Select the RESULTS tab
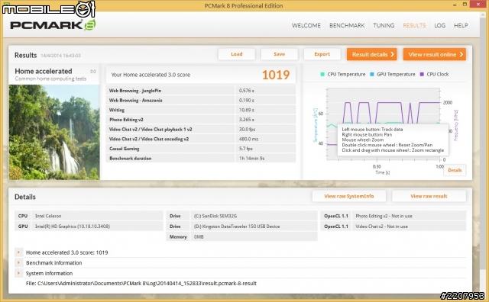Screen dimensions: 489x302 click(414, 25)
